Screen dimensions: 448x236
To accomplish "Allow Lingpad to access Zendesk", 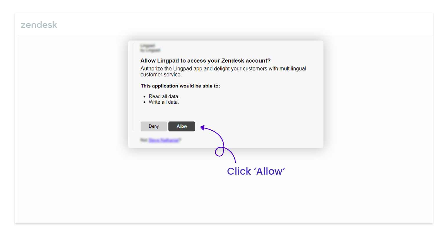I will click(182, 126).
